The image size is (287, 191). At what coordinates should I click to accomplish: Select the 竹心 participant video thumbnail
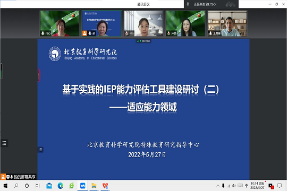click(x=60, y=23)
